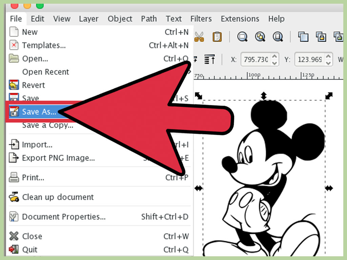Click the Paste clipboard toolbar icon
The width and height of the screenshot is (347, 260).
coord(217,37)
